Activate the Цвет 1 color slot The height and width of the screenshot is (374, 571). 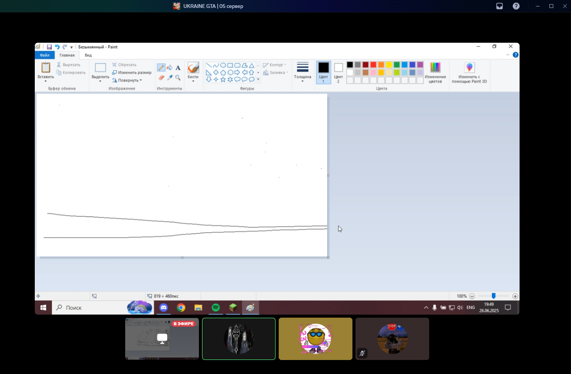[x=323, y=72]
